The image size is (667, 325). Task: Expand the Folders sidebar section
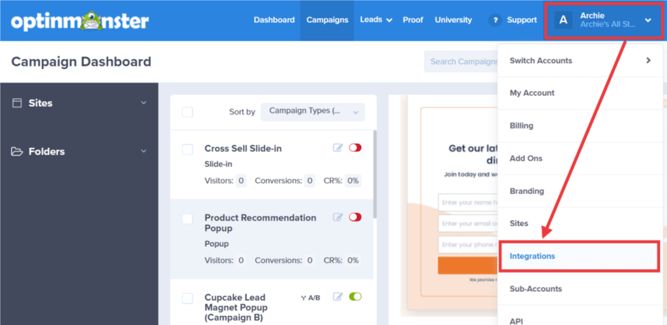coord(144,152)
